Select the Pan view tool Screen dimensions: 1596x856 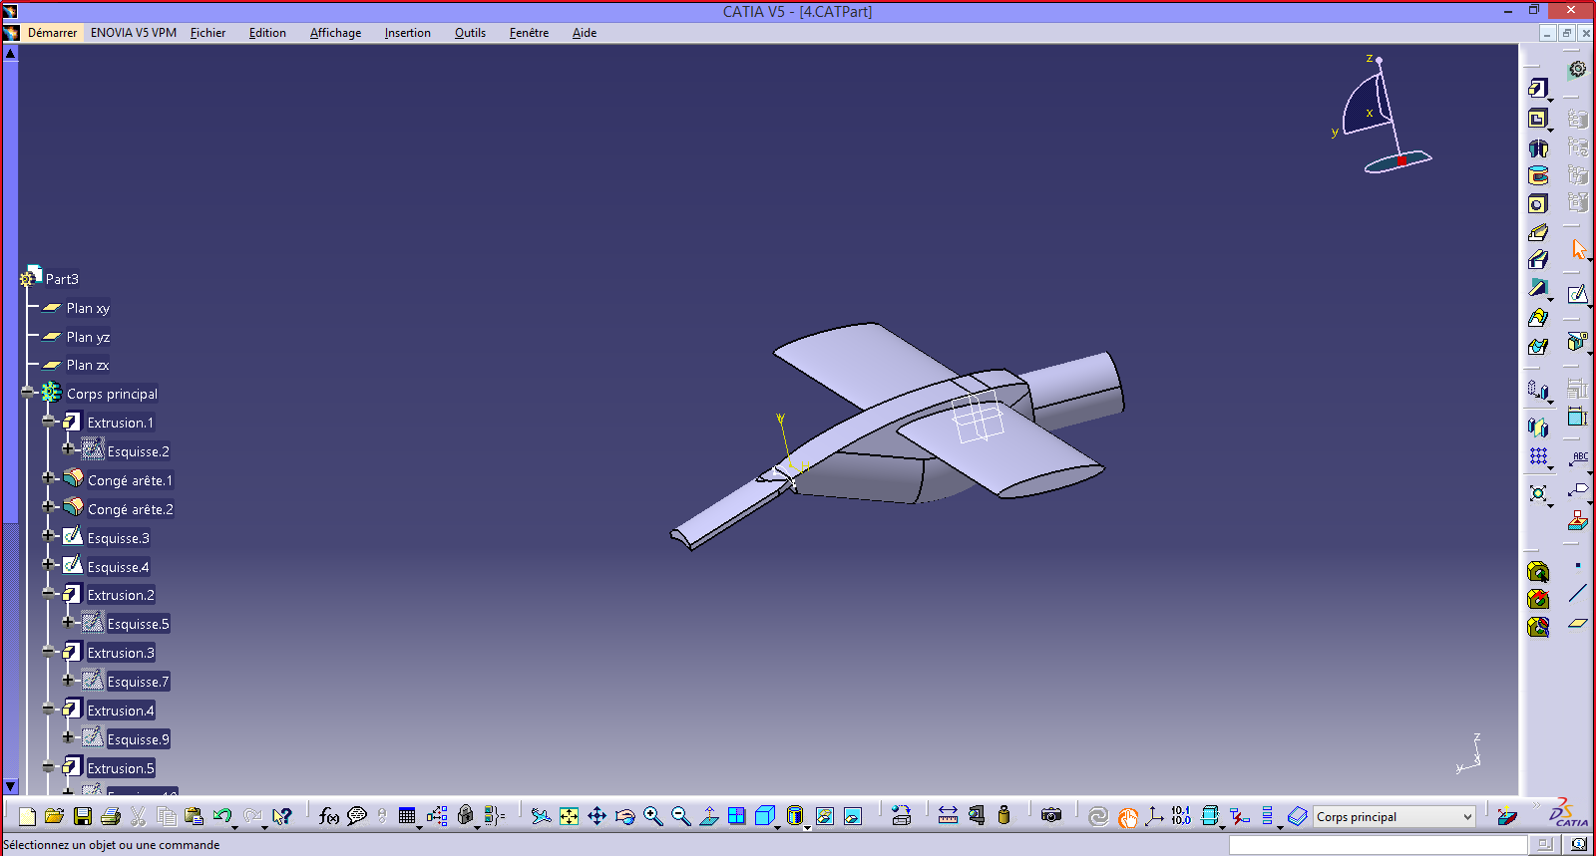coord(597,816)
